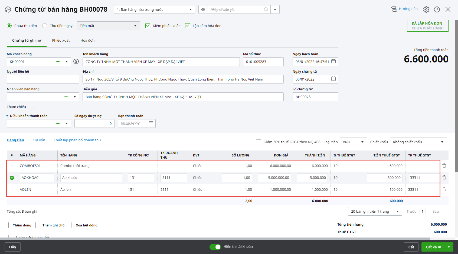This screenshot has width=458, height=254.
Task: Switch to the Phiếu xuất tab
Action: pyautogui.click(x=61, y=40)
